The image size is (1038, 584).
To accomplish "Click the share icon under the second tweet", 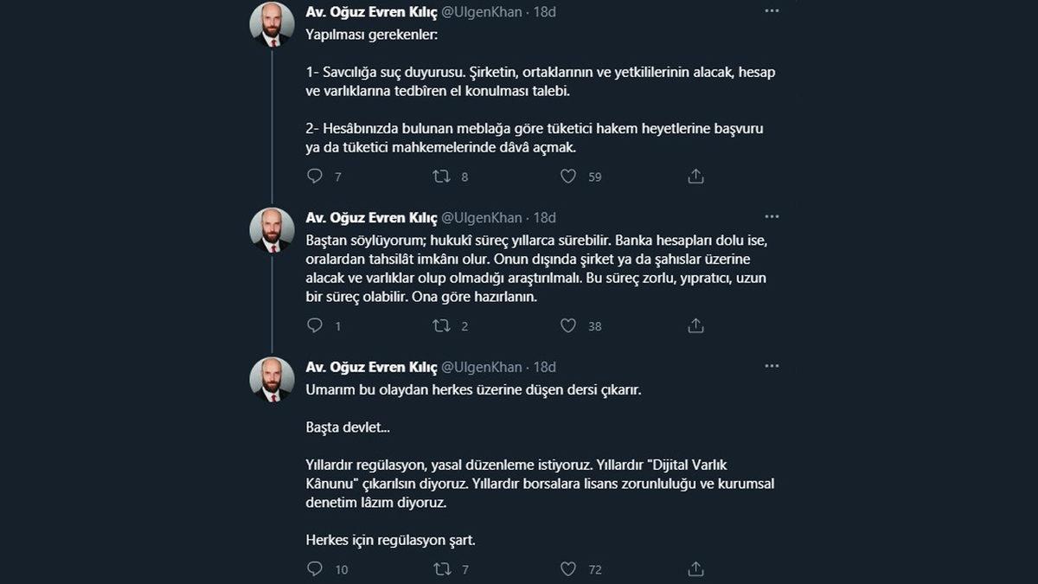I will pyautogui.click(x=695, y=325).
